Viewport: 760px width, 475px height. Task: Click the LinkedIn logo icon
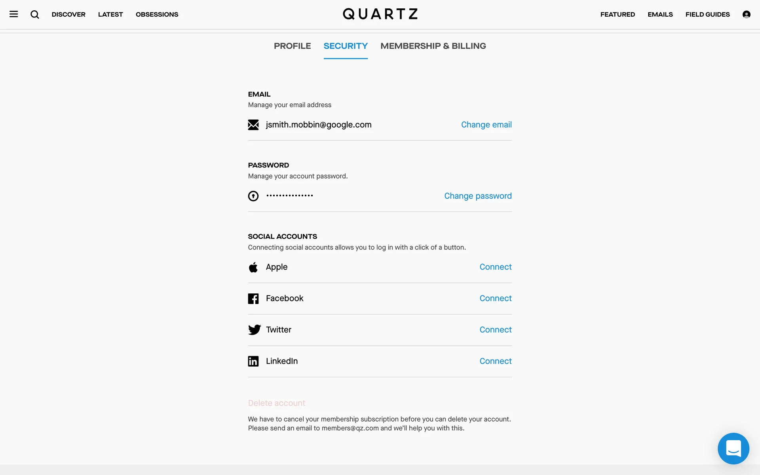[253, 361]
